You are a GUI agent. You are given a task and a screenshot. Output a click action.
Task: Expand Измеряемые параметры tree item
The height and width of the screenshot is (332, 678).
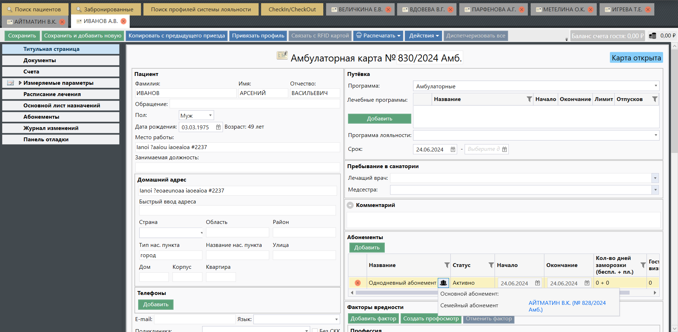20,83
